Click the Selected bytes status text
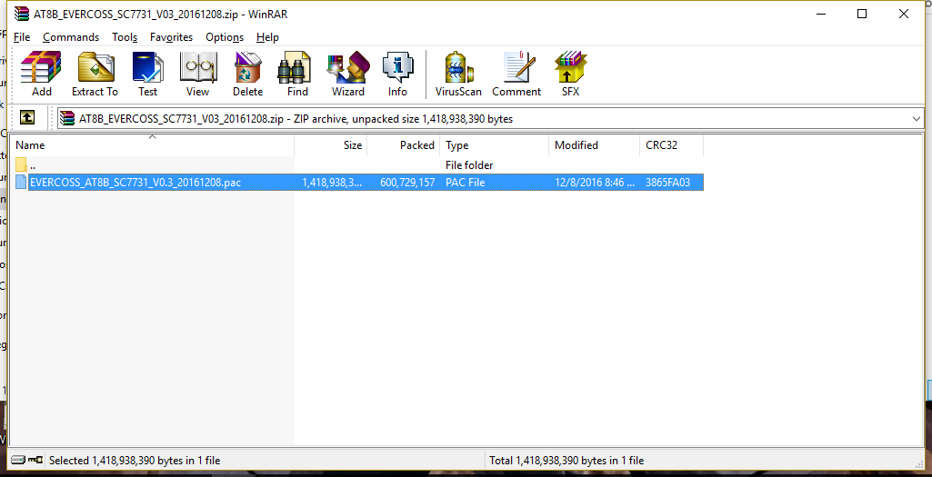The width and height of the screenshot is (932, 477). pos(135,461)
